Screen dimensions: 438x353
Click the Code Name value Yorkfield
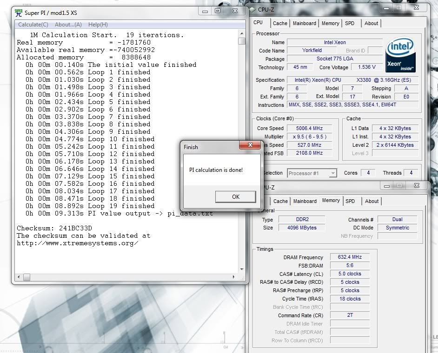312,51
